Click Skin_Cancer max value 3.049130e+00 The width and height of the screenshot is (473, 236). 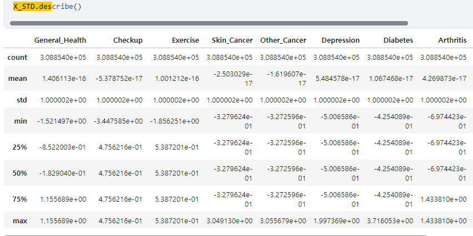[230, 221]
